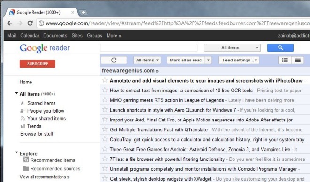The width and height of the screenshot is (310, 182).
Task: Click the site info globe icon in address bar
Action: [41, 23]
